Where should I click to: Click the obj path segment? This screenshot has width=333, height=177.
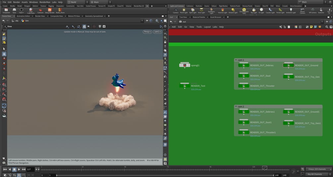coord(15,21)
